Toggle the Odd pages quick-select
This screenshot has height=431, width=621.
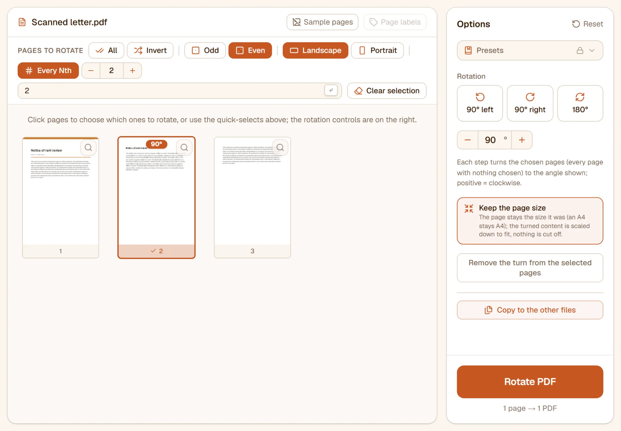[205, 50]
